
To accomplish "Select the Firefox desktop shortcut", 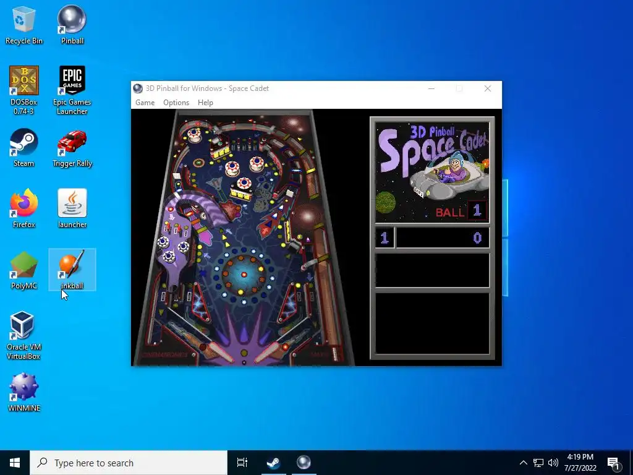I will tap(24, 209).
